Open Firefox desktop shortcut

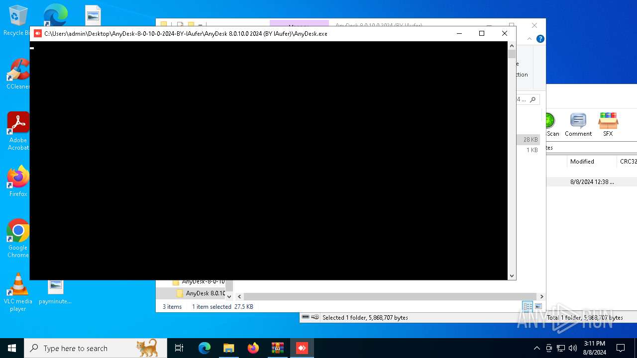tap(18, 181)
